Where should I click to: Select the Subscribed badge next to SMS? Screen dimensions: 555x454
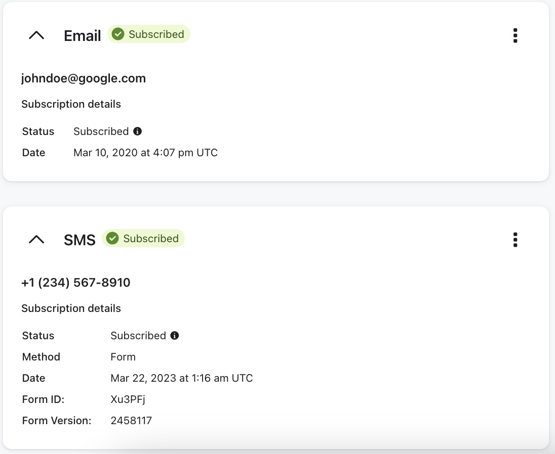143,238
